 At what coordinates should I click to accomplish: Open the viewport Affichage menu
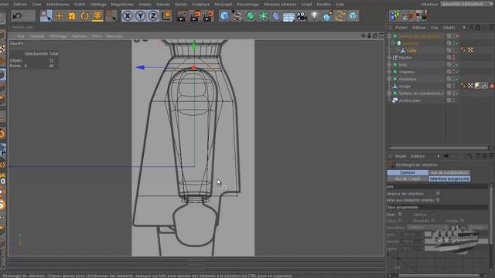(x=58, y=36)
